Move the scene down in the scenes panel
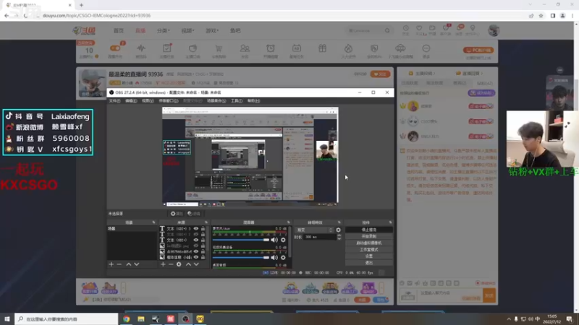 pos(137,264)
